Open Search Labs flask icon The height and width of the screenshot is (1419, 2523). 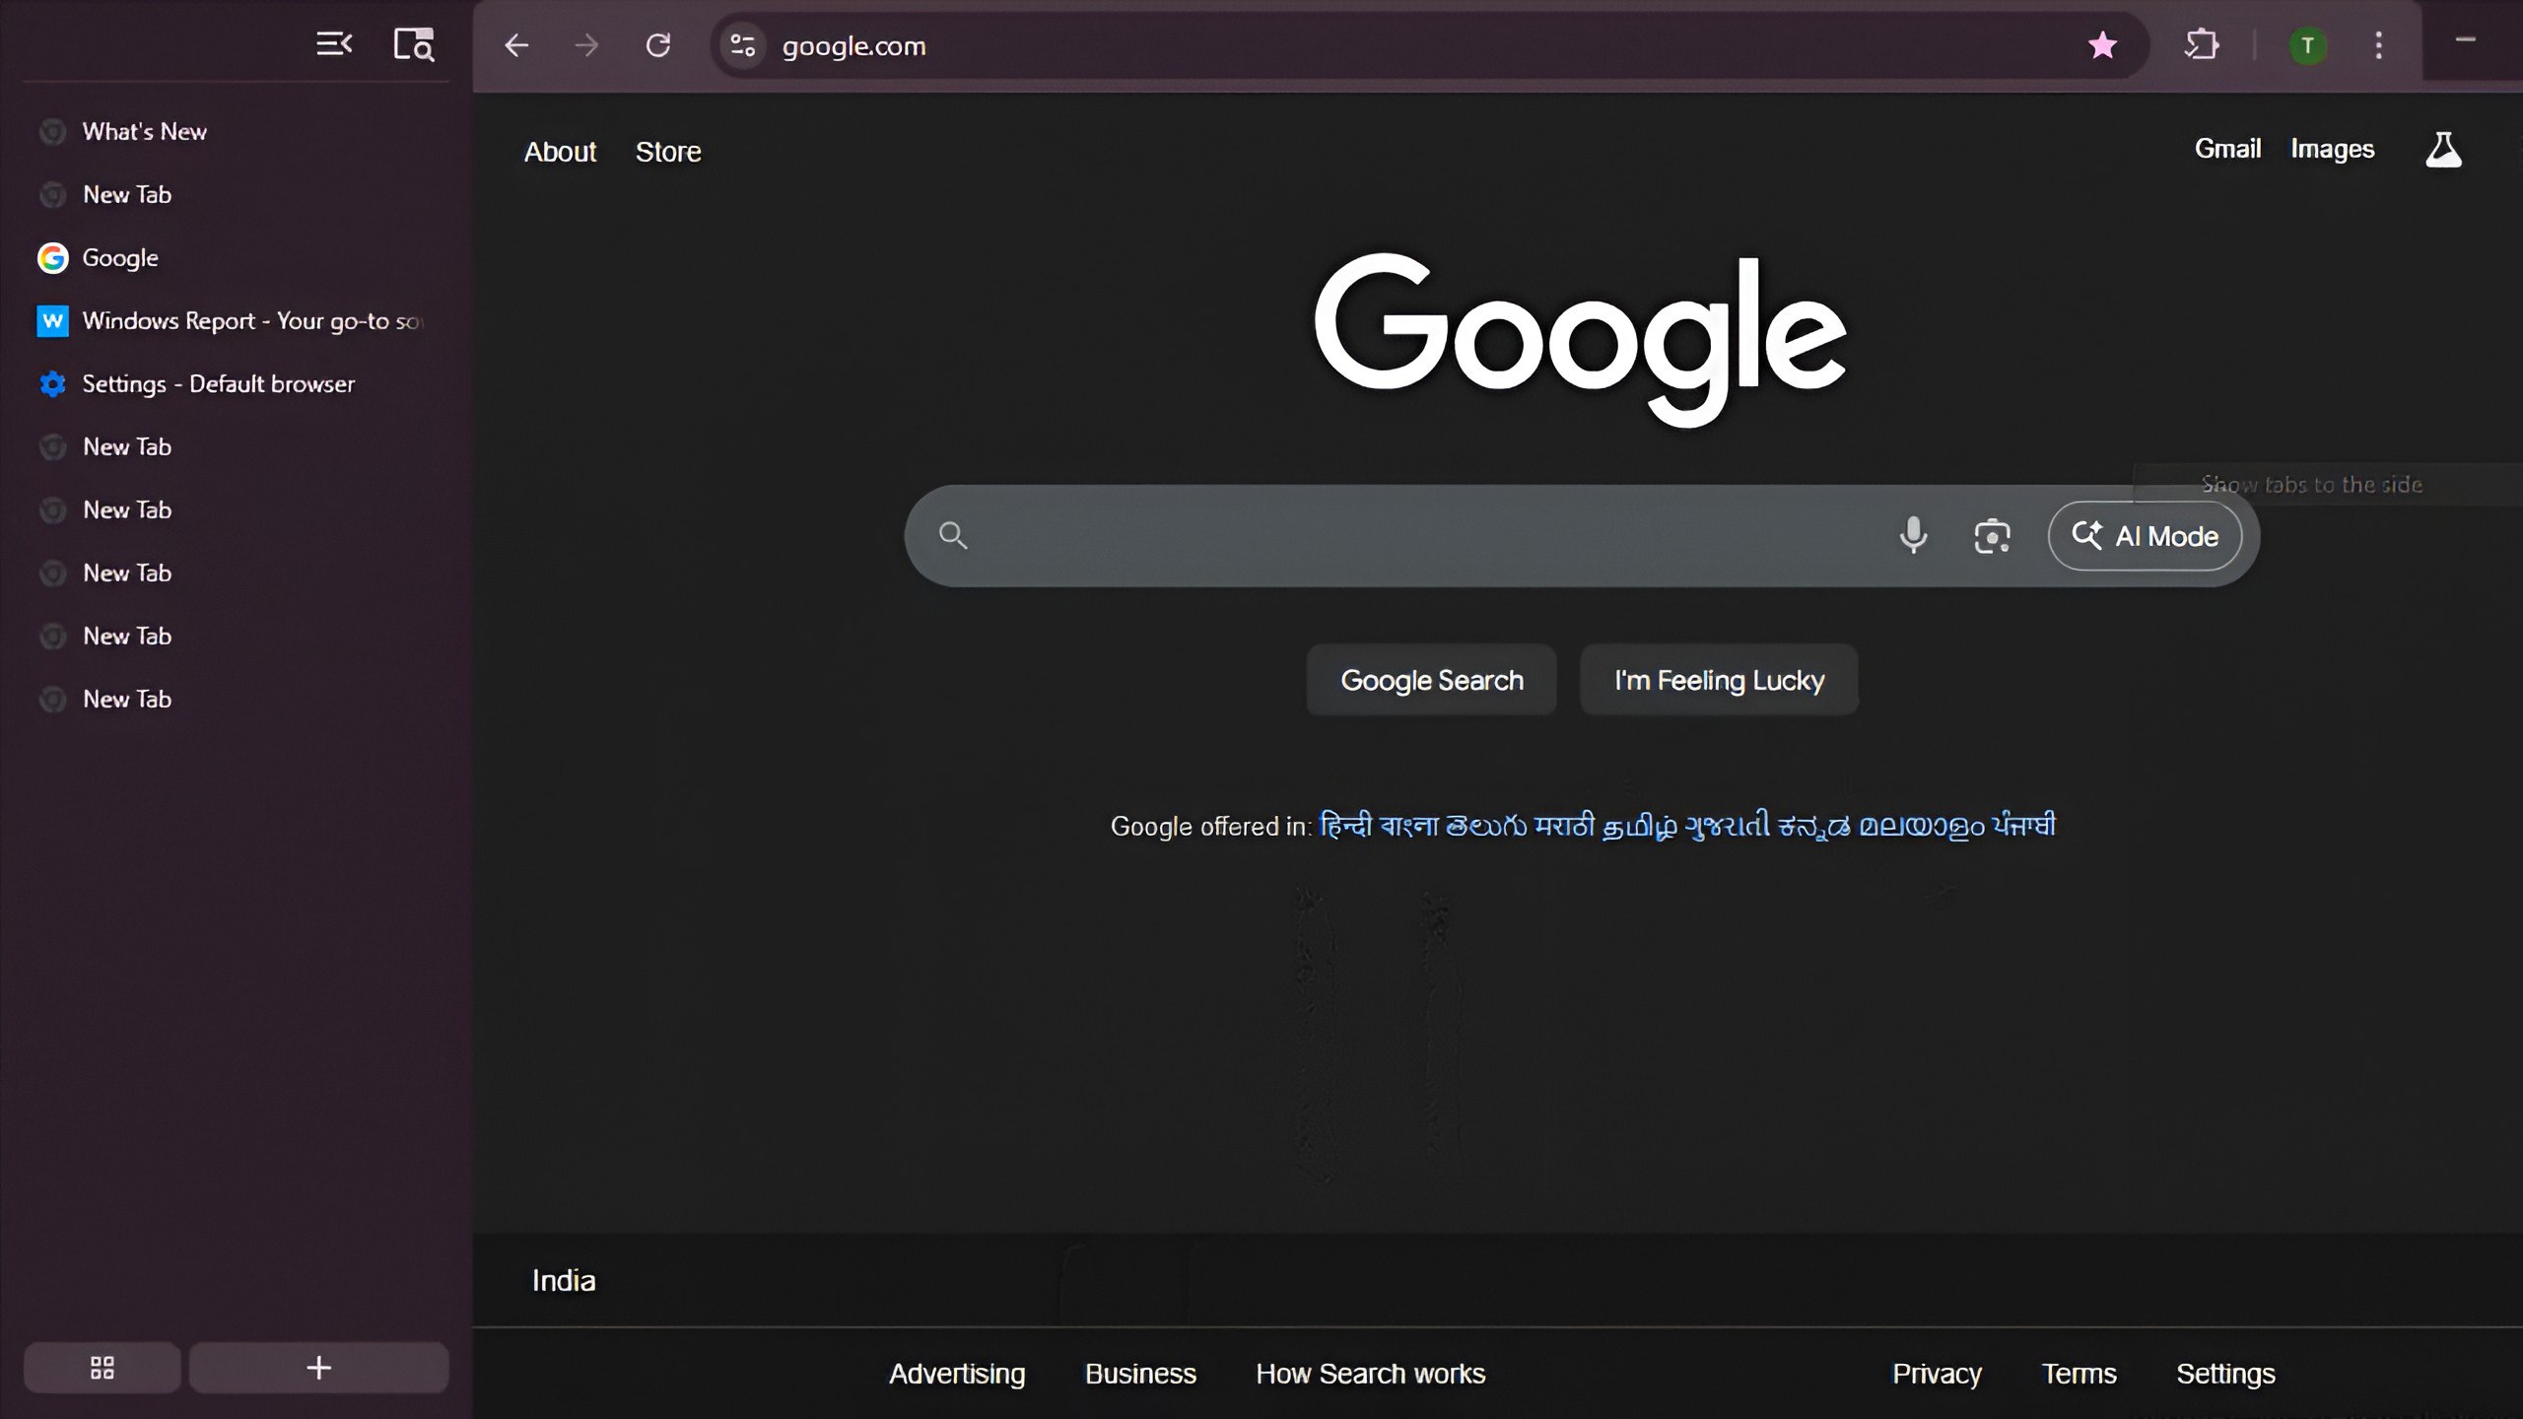(2444, 149)
